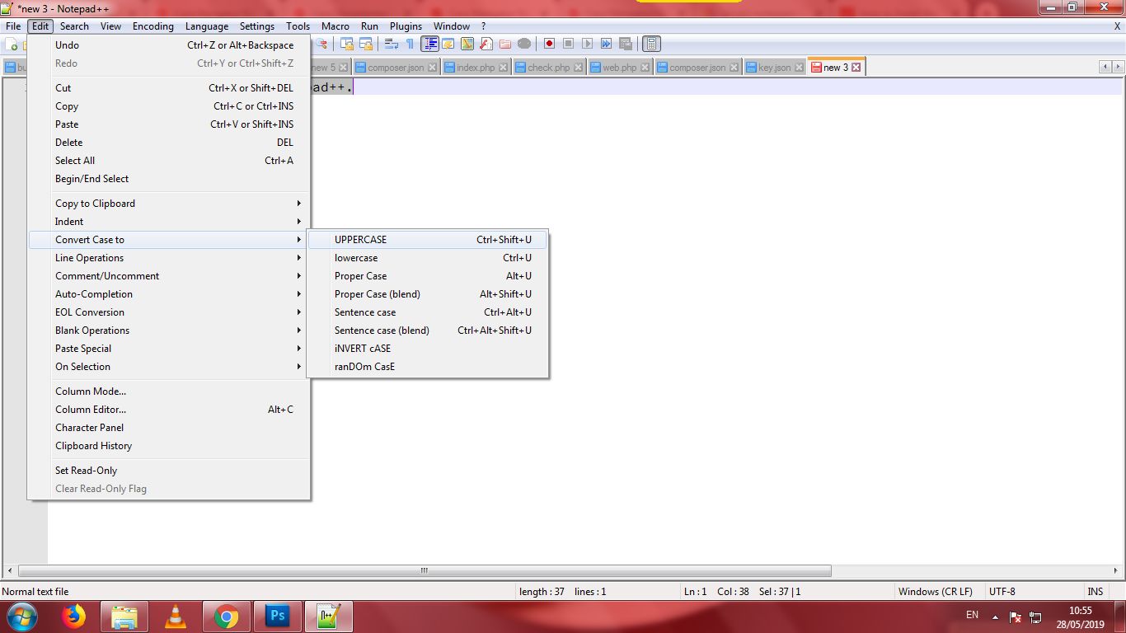Viewport: 1126px width, 633px height.
Task: Launch VLC media player from the taskbar
Action: tap(176, 615)
